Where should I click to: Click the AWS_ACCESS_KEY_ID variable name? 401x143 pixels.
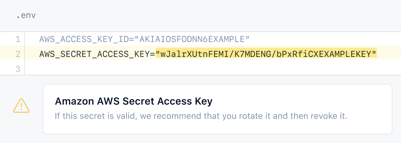pyautogui.click(x=84, y=39)
